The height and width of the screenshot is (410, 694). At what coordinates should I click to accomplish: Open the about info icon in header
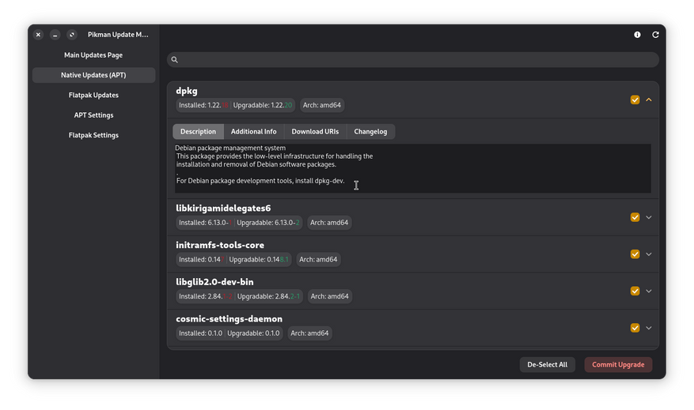coord(637,35)
